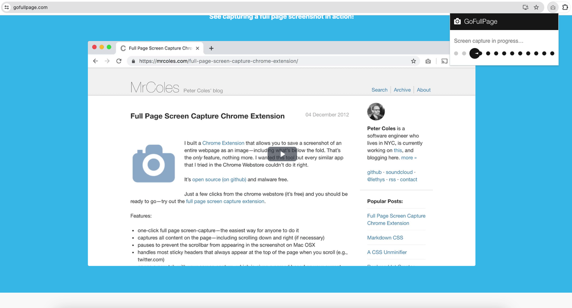Click the 'more »' link in the bio

pos(409,158)
